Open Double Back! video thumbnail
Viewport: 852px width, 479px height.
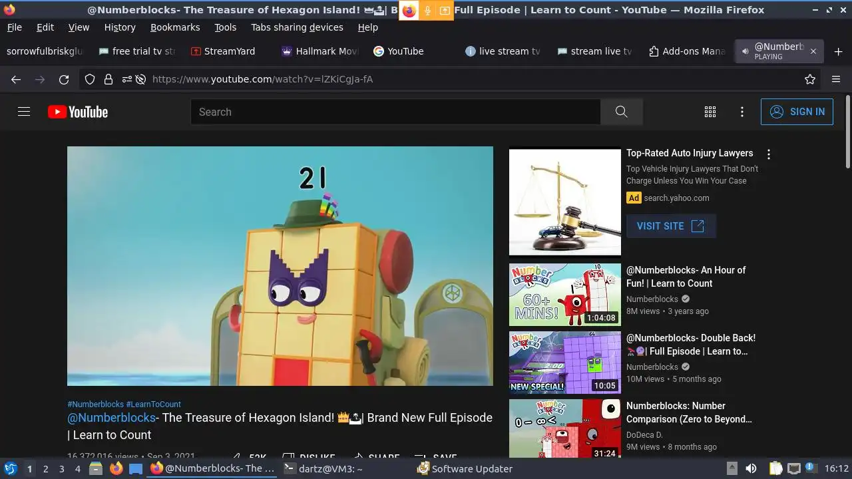point(565,363)
